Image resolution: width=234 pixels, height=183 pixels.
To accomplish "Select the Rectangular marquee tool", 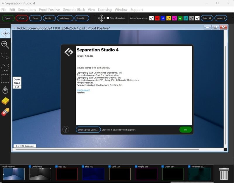I will 5,78.
